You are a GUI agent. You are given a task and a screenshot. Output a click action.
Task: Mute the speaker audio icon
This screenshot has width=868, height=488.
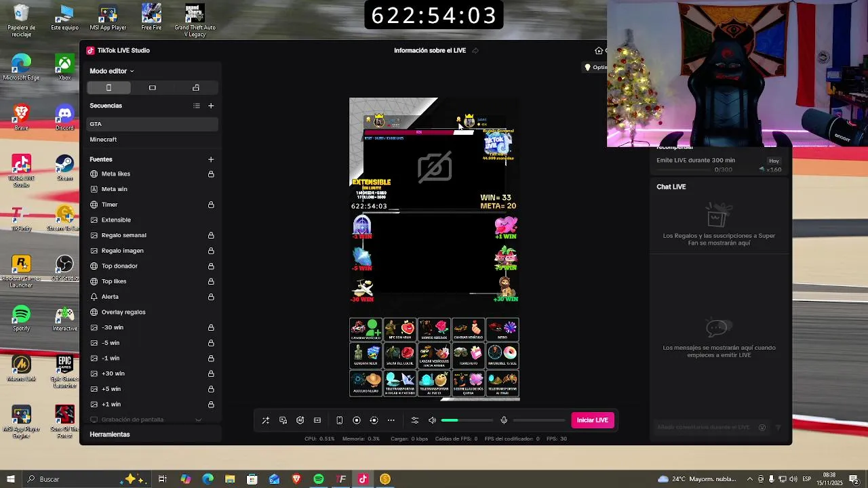pyautogui.click(x=432, y=420)
